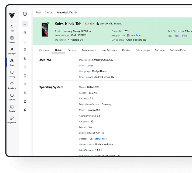Switch to the Overview tab
This screenshot has width=192, height=173.
pos(44,50)
